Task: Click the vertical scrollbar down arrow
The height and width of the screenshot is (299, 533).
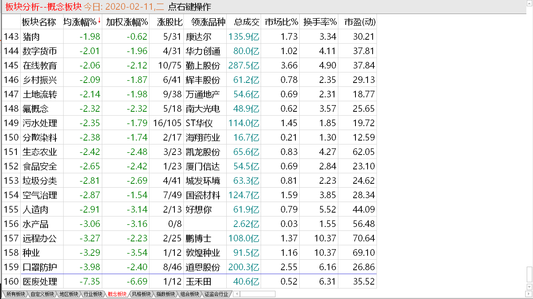Action: coord(529,287)
